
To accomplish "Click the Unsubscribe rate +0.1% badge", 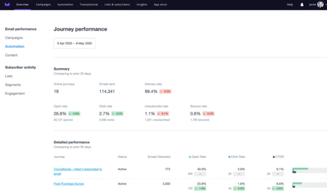I will tap(163, 114).
